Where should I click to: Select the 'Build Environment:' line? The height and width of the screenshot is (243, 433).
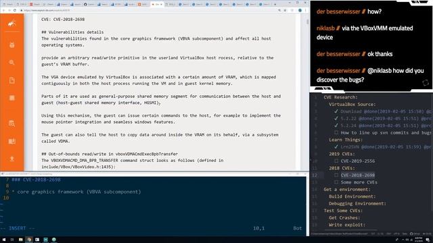point(352,196)
